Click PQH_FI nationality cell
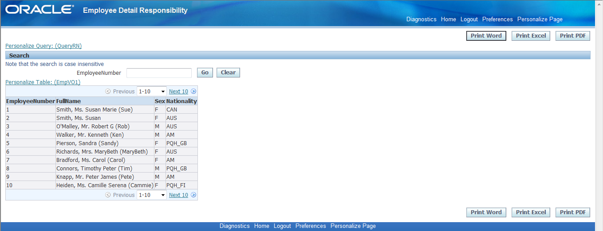The height and width of the screenshot is (231, 603). [181, 185]
